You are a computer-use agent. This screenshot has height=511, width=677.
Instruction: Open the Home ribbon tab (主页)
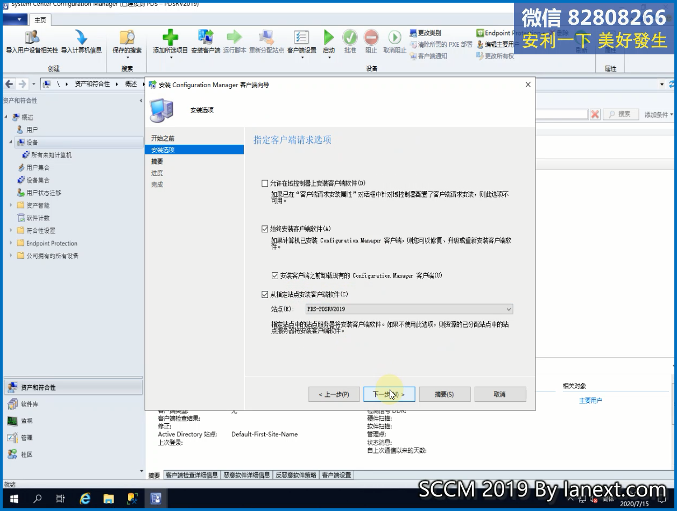click(40, 20)
